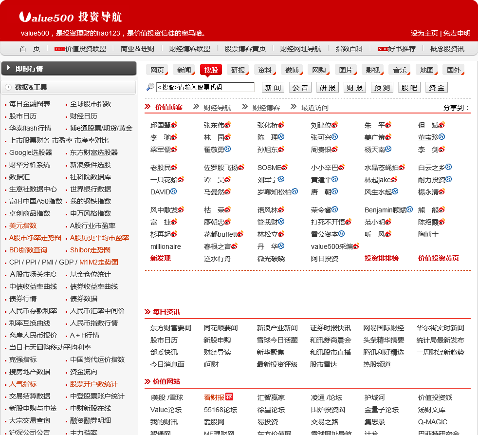Click blog icon next to 雷公资本
Viewport: 478px width, 435px height.
coord(341,234)
